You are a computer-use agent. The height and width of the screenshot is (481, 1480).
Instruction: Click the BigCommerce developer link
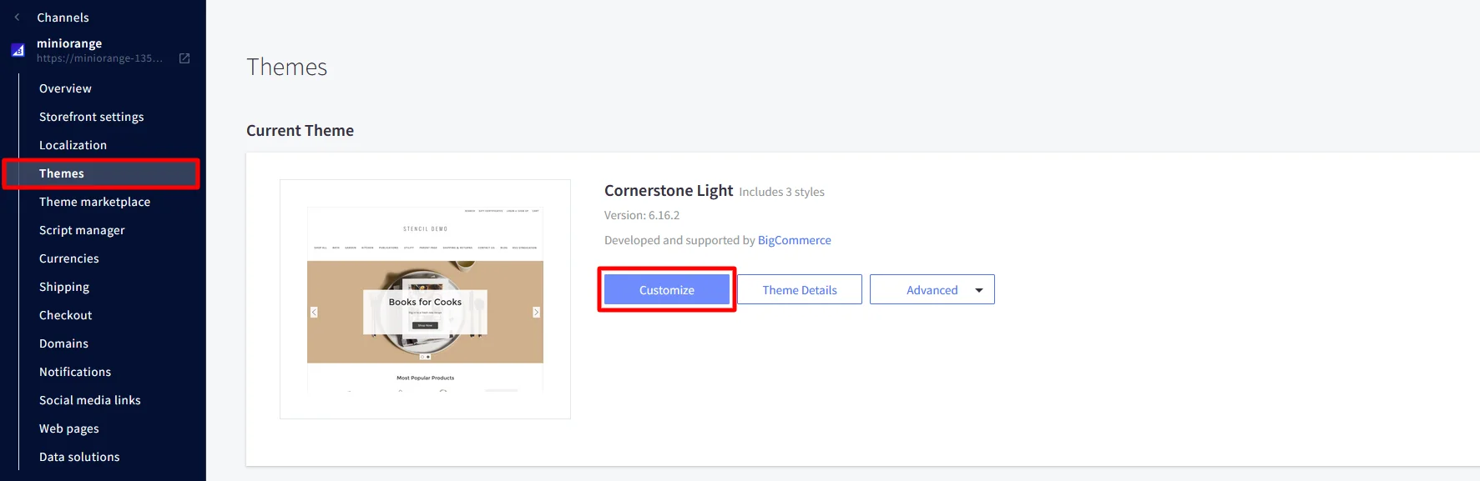pyautogui.click(x=794, y=240)
